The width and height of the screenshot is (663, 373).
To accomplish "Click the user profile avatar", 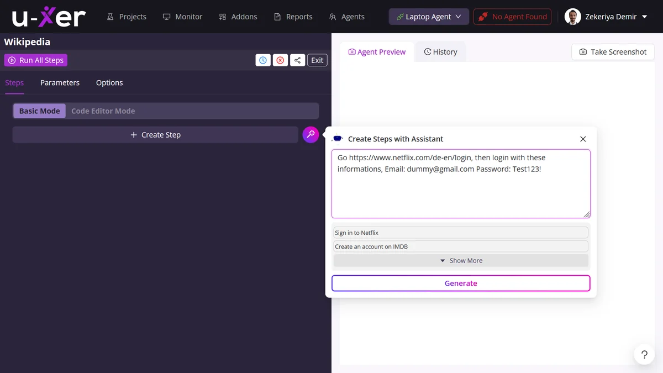I will point(572,17).
